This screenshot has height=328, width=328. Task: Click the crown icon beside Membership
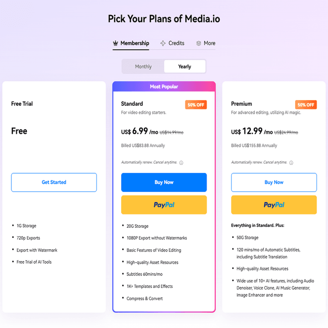point(116,43)
